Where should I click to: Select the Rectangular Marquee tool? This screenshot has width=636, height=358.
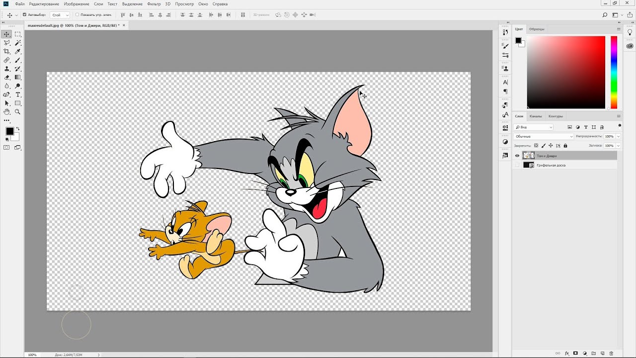click(x=18, y=34)
